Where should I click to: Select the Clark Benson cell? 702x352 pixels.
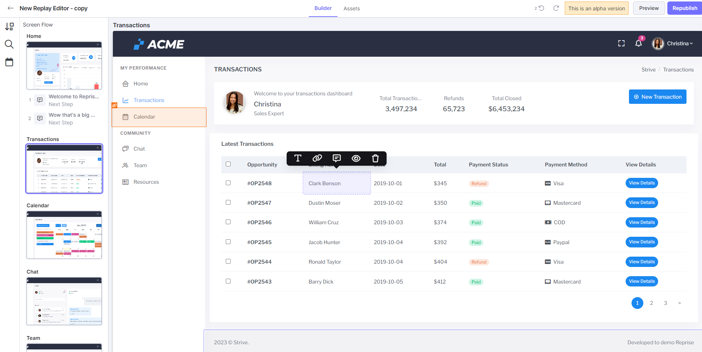click(x=337, y=183)
